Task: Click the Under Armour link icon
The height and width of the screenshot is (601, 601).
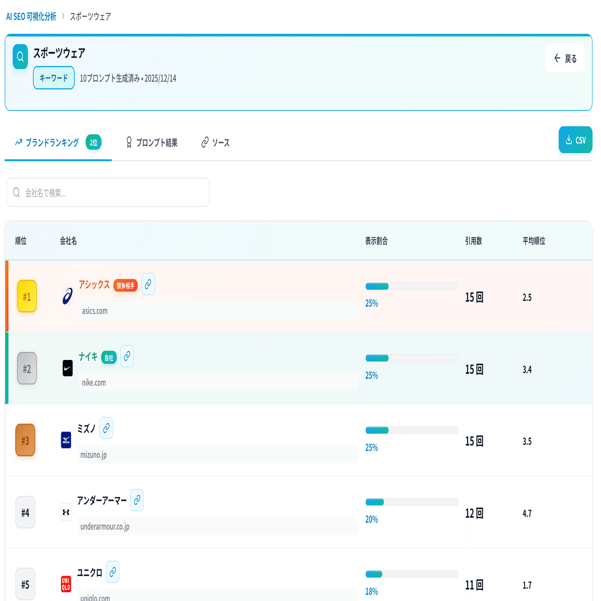Action: coord(137,500)
